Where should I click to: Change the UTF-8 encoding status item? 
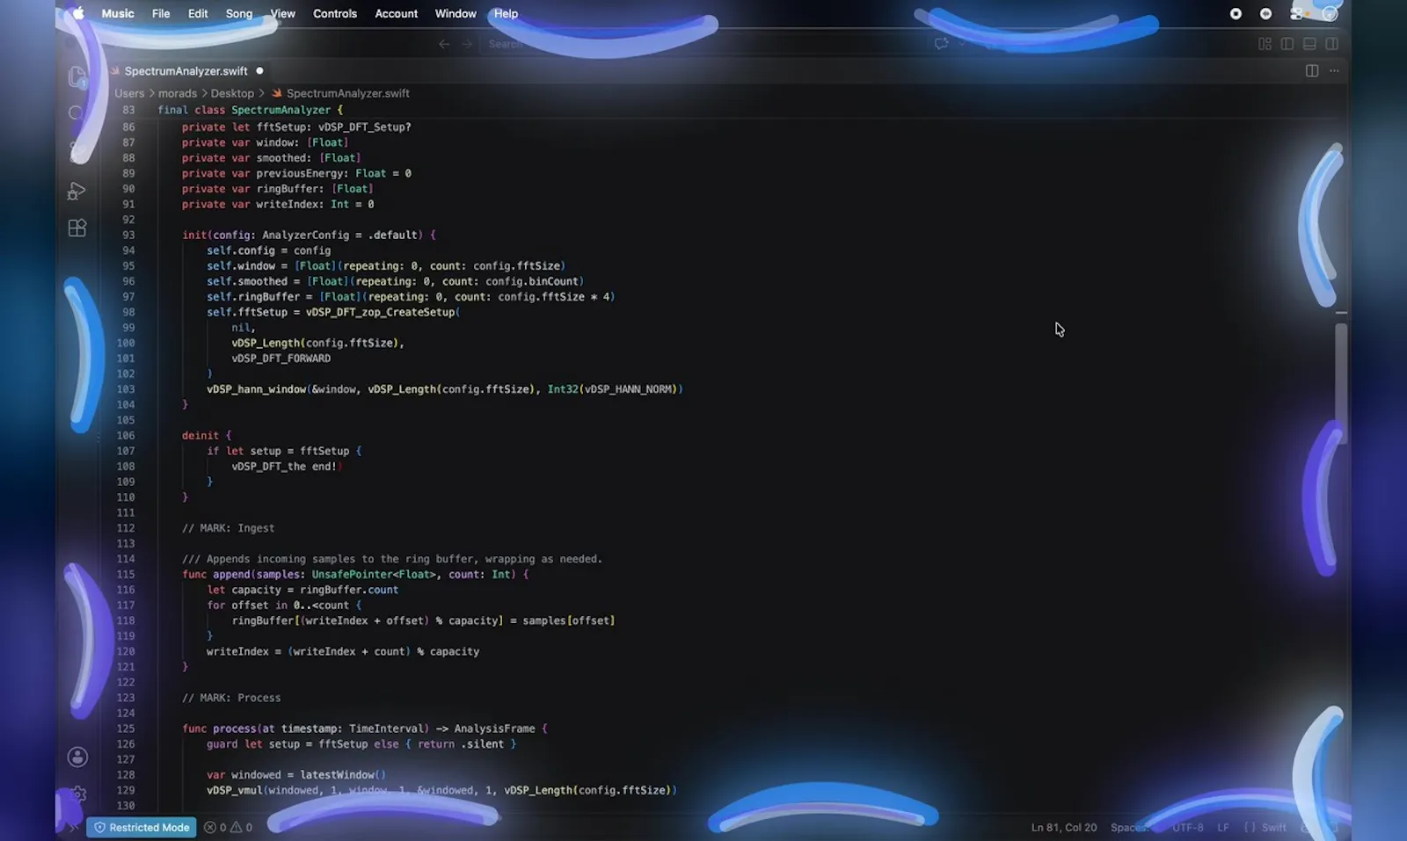pos(1187,827)
